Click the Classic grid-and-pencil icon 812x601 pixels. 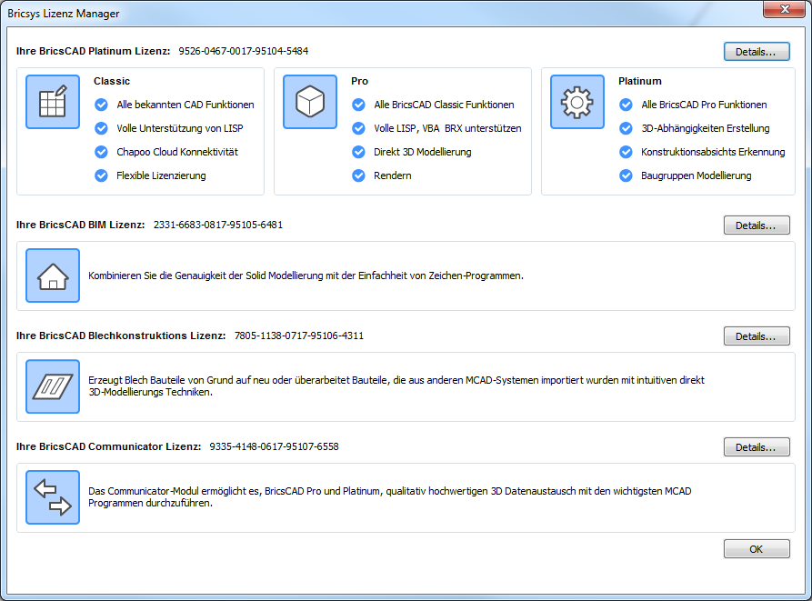pyautogui.click(x=53, y=102)
